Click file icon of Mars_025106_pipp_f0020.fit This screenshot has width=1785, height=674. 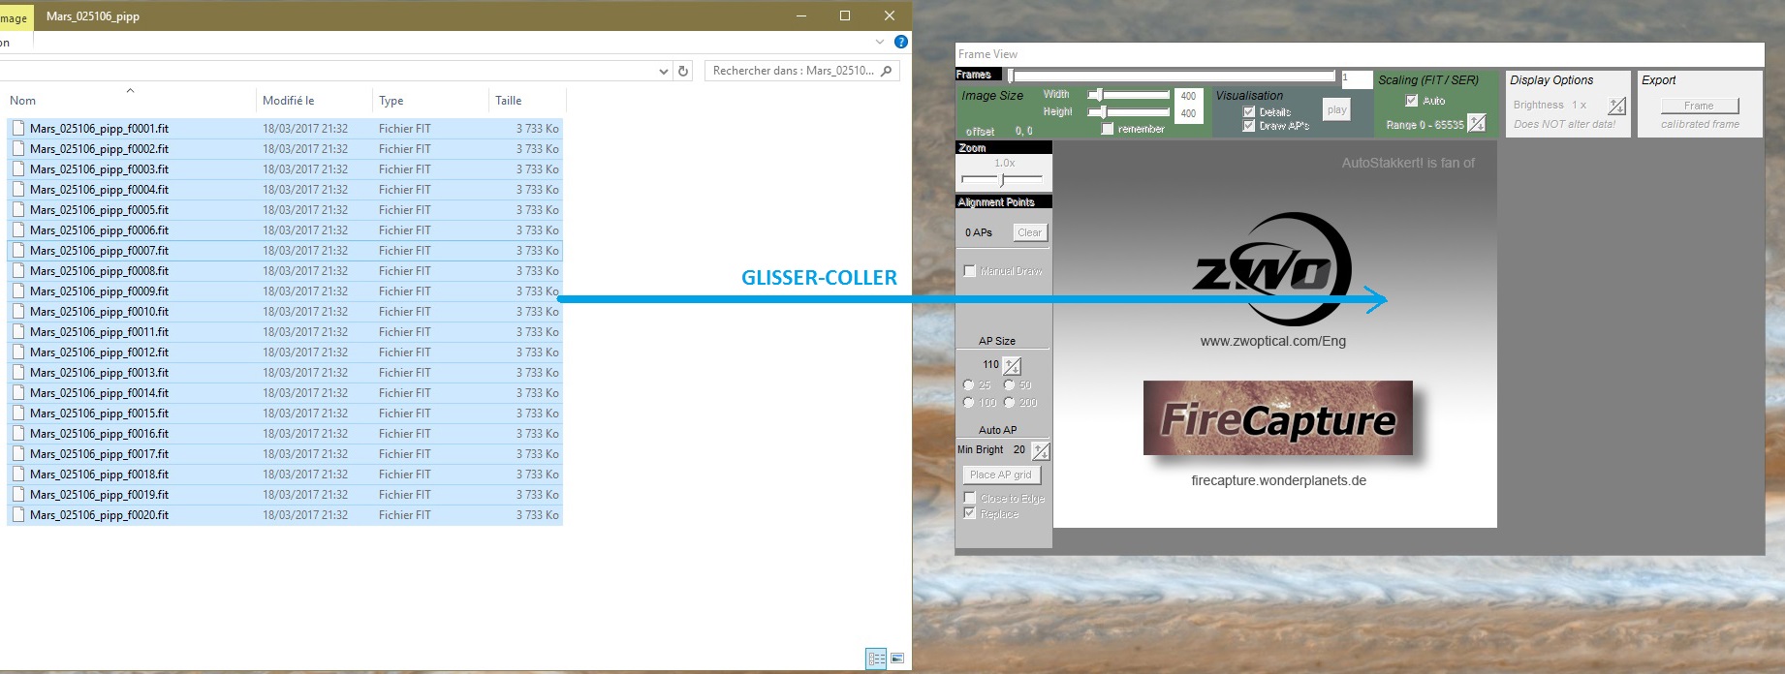click(18, 514)
